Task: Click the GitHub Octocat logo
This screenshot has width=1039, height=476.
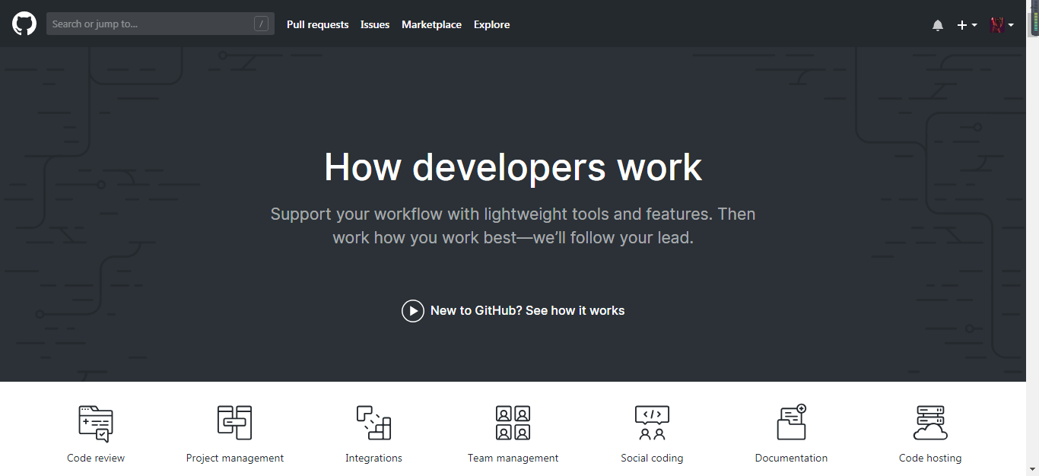Action: click(24, 24)
